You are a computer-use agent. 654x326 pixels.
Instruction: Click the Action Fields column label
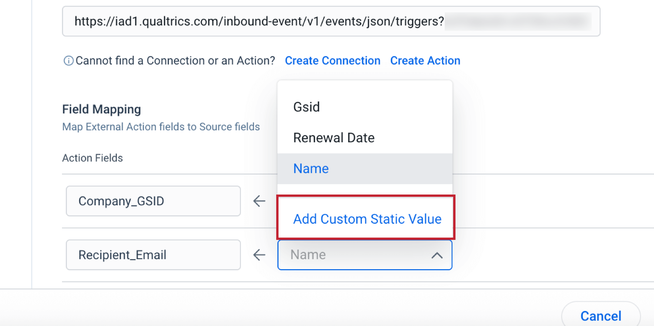coord(92,158)
